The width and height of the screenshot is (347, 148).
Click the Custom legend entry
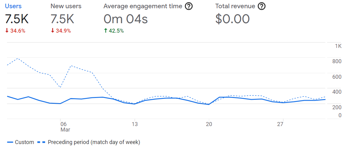click(x=20, y=142)
